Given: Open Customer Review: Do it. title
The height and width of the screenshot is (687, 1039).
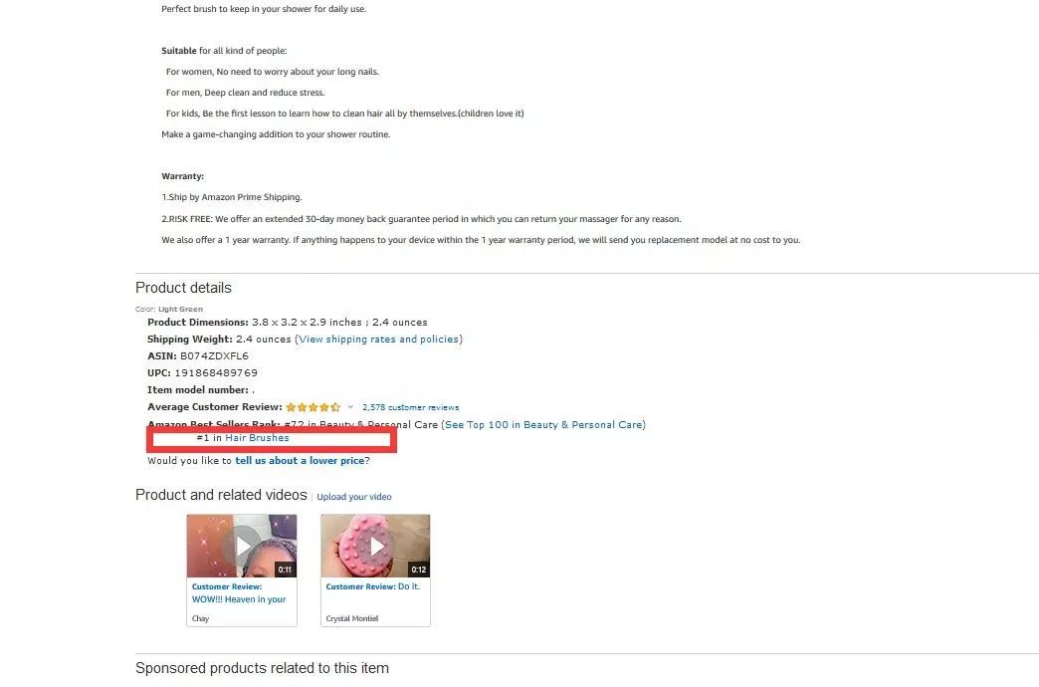Looking at the screenshot, I should 372,586.
